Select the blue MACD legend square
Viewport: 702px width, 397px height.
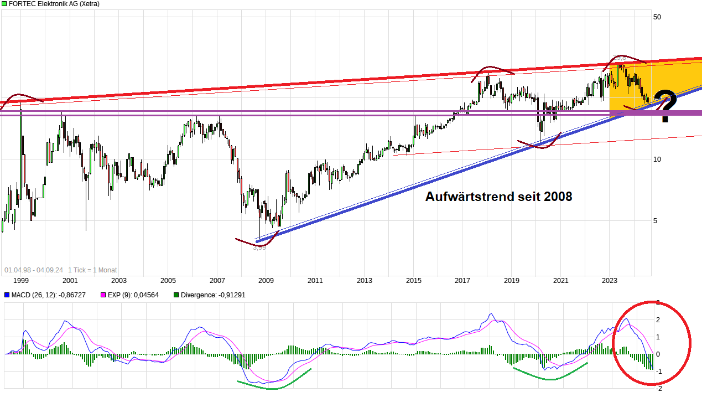coord(7,295)
